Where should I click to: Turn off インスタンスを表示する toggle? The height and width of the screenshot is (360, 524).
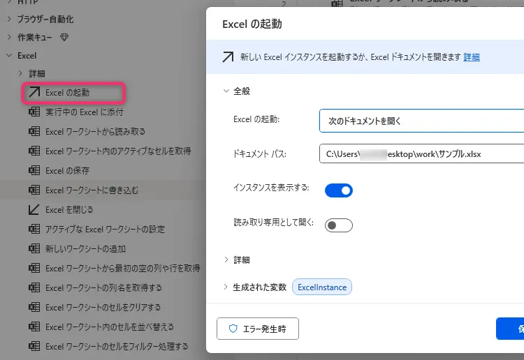click(338, 190)
